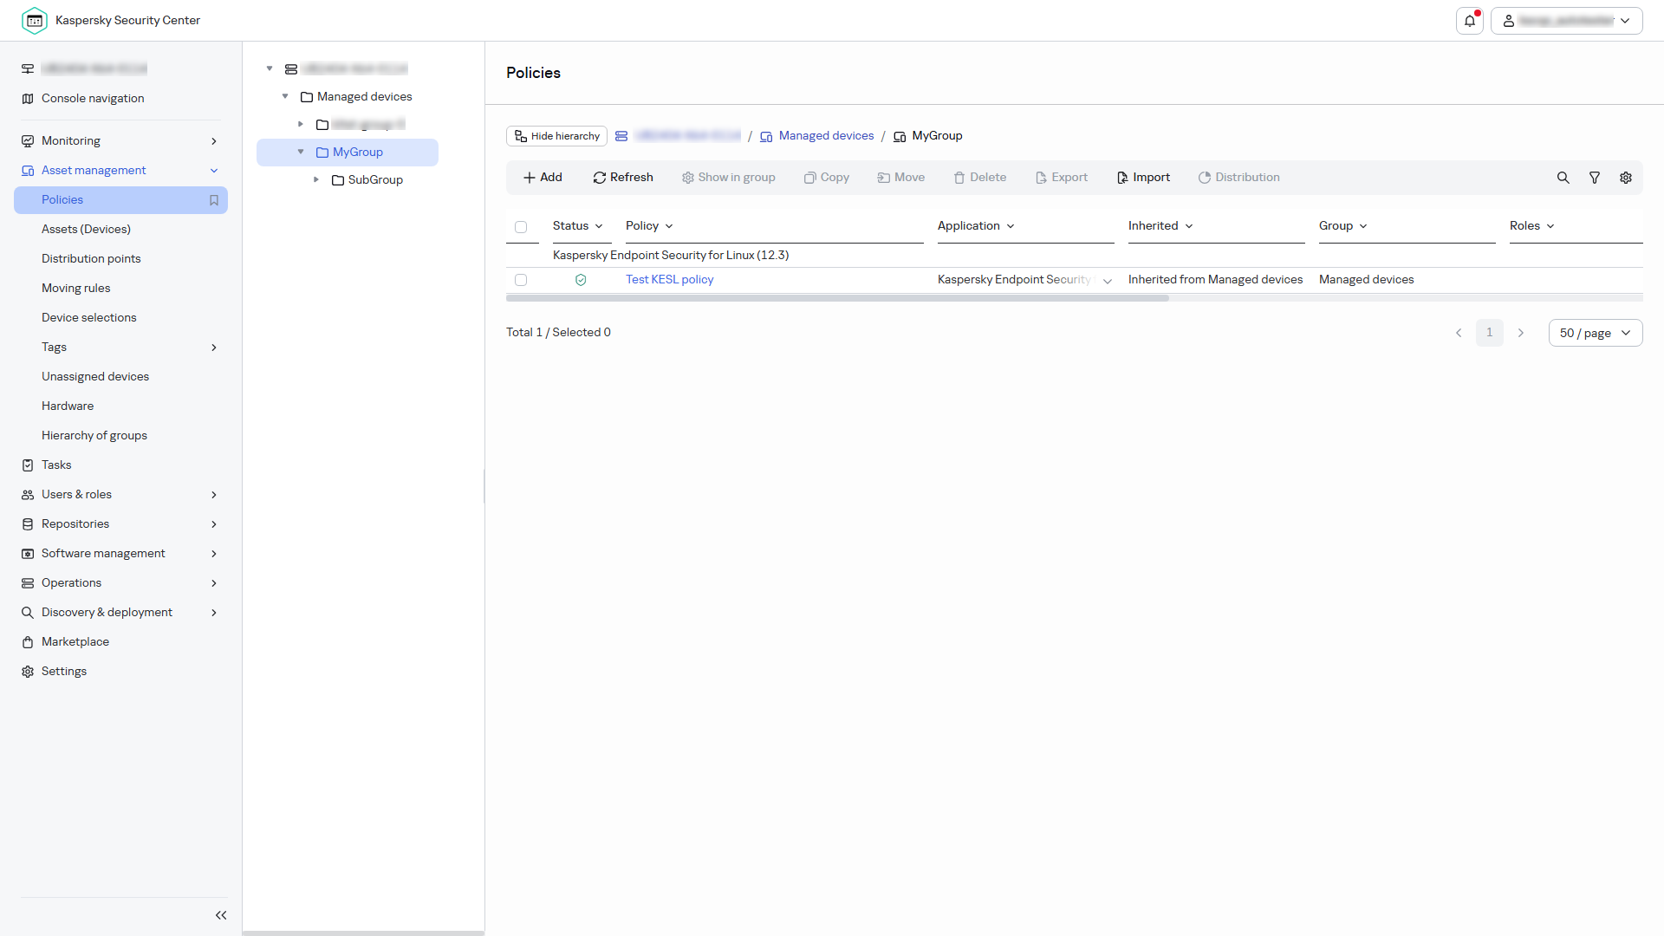Screen dimensions: 1664x936
Task: Add a new policy
Action: tap(543, 178)
